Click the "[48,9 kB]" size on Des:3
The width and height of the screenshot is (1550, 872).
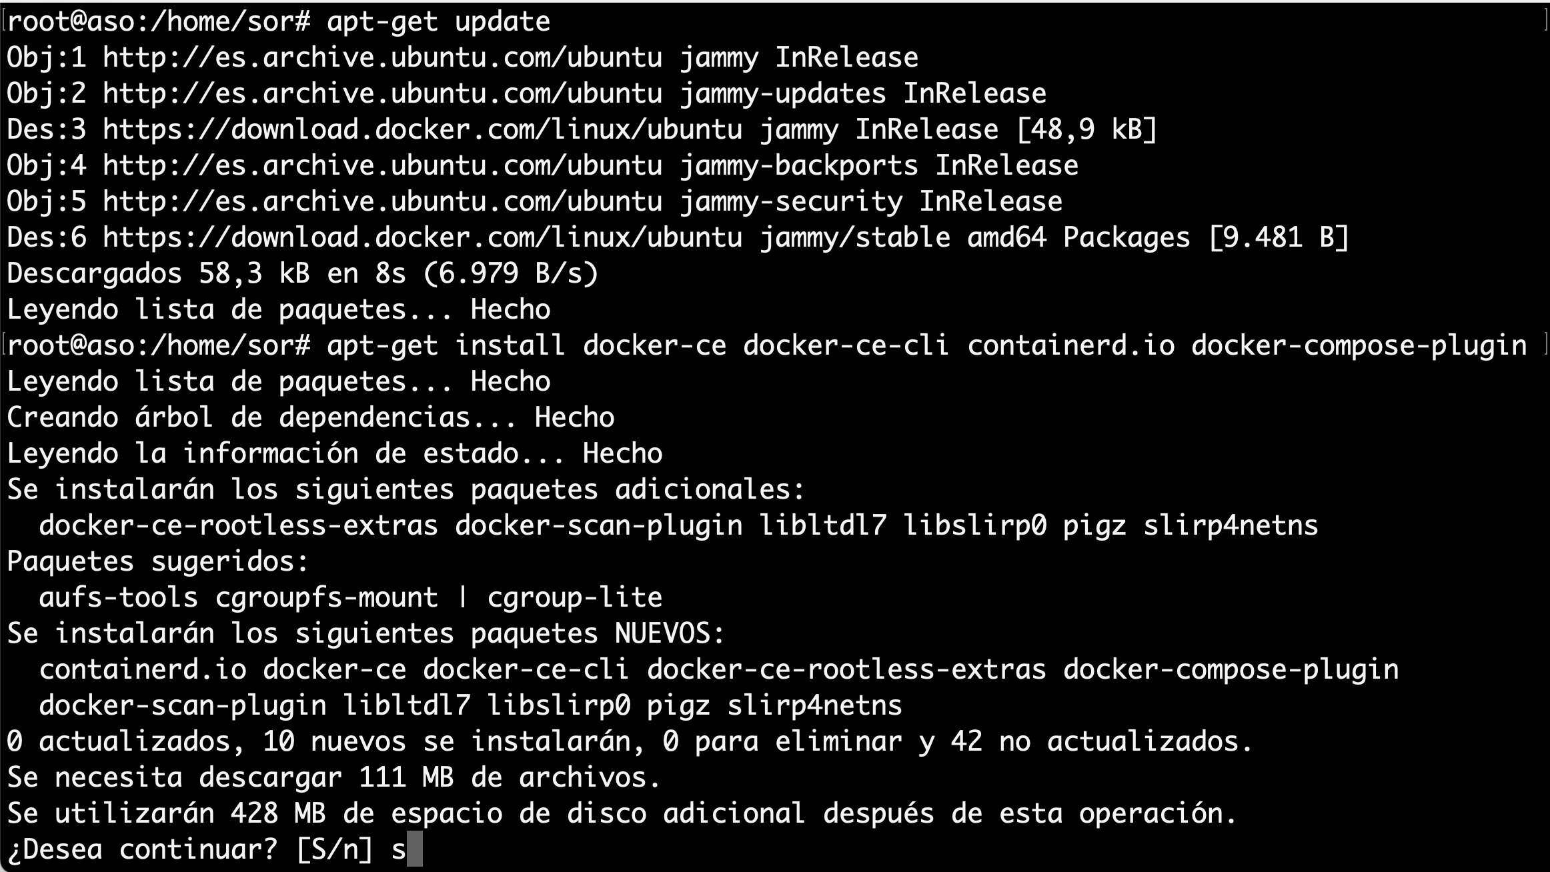coord(1086,129)
